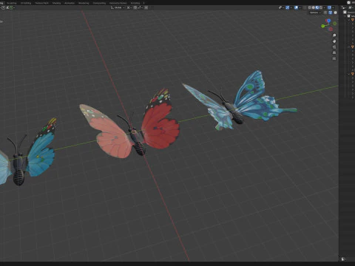
Task: Switch to the Sculpting workspace tab
Action: coord(12,3)
